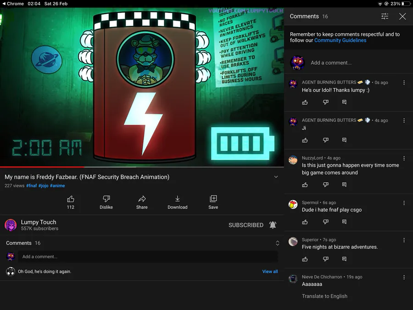Screen dimensions: 413x310
Task: Toggle the notification bell for Lumpy Touch
Action: point(273,225)
